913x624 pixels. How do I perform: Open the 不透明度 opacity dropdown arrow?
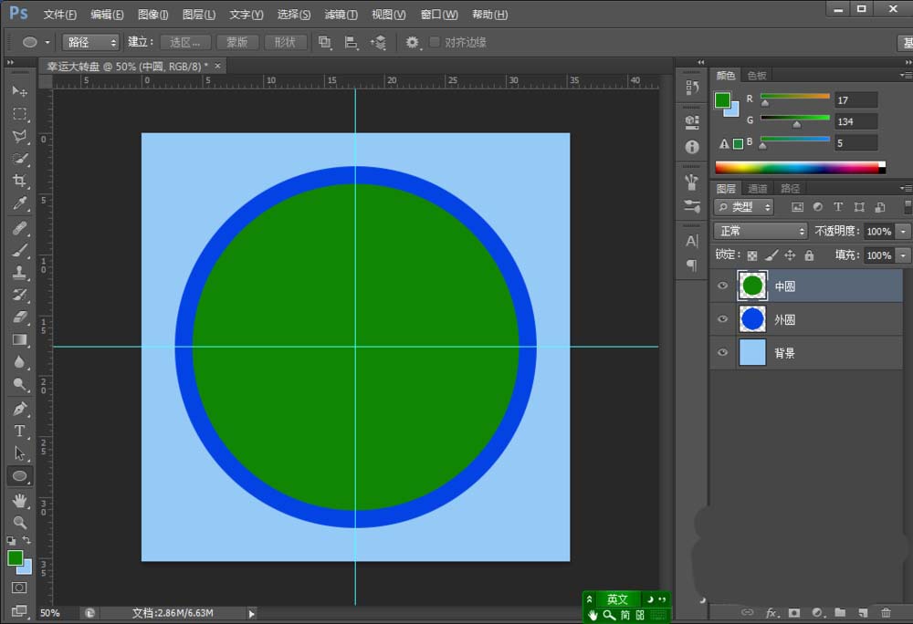click(x=903, y=232)
